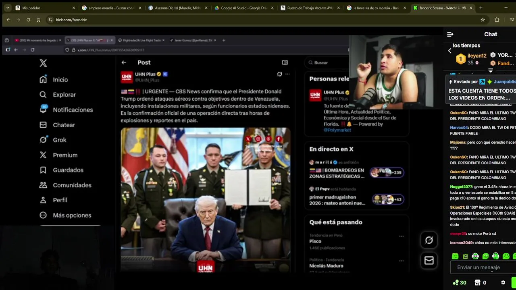Switch to Puesto de Trabajo Vacante tab
This screenshot has width=516, height=290.
310,8
